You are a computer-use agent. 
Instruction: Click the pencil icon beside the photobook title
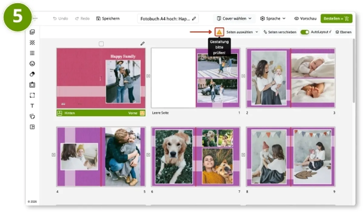pyautogui.click(x=194, y=18)
